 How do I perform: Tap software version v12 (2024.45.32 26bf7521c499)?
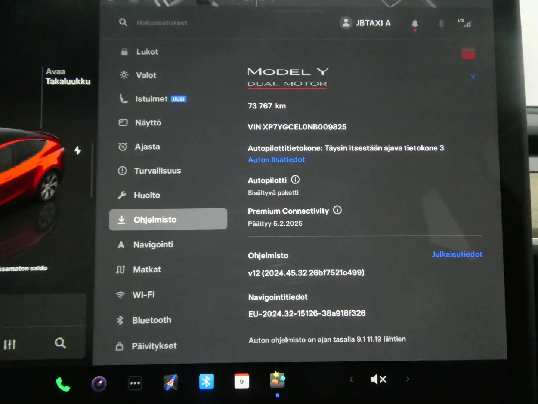tap(306, 273)
